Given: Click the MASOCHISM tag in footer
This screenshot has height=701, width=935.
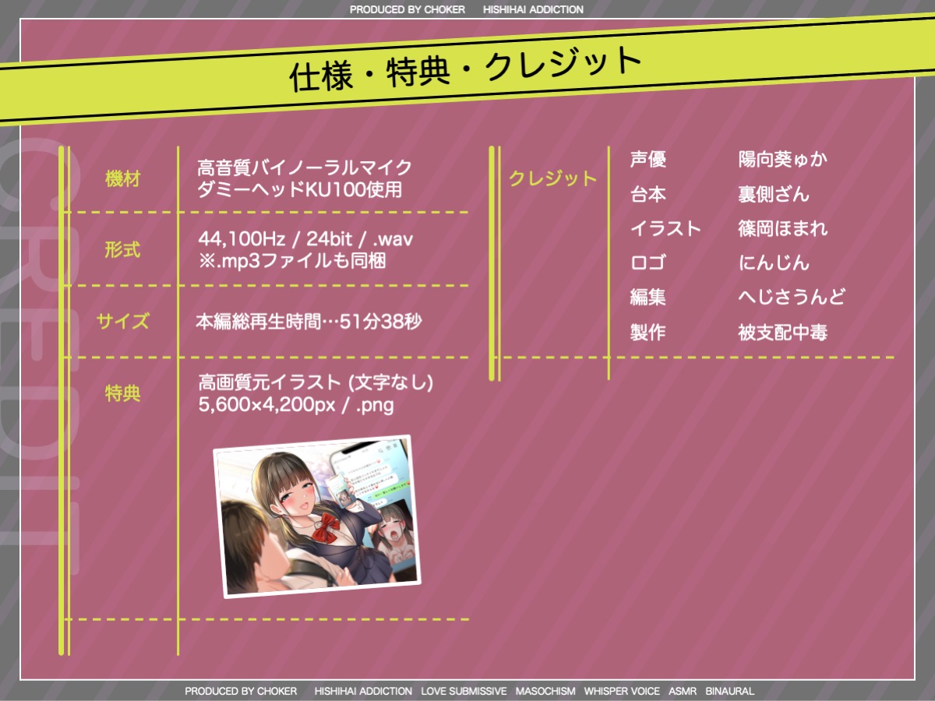Looking at the screenshot, I should pos(545,691).
